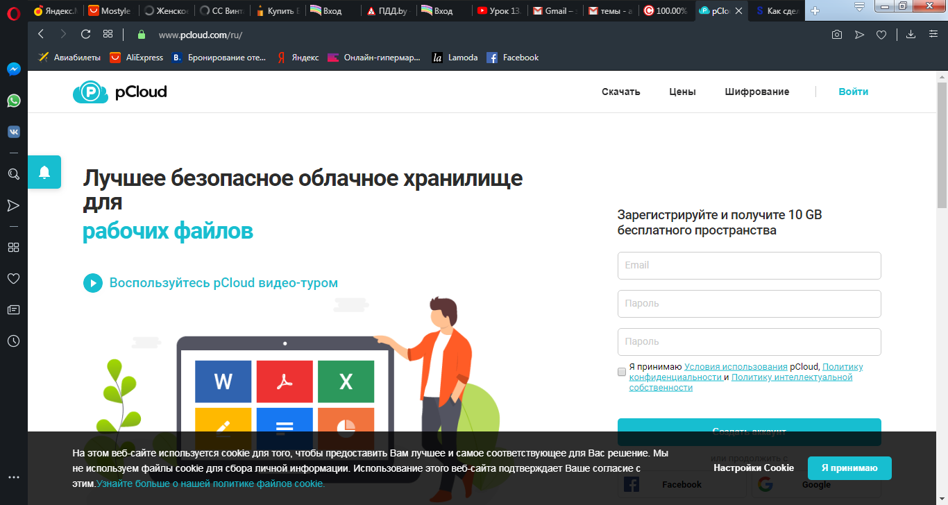Accept cookies with Я принимаю button

click(849, 468)
